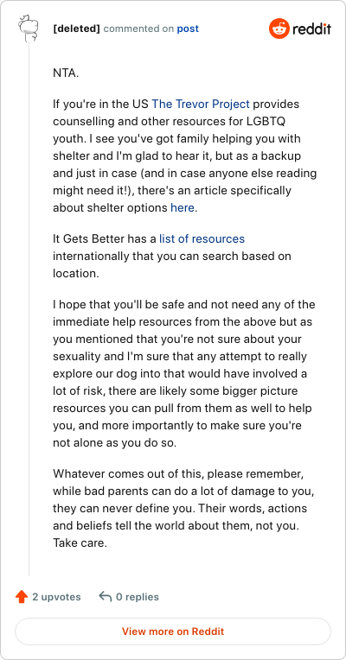Collapse the thread via the vertical line
The height and width of the screenshot is (660, 346).
coord(29,309)
